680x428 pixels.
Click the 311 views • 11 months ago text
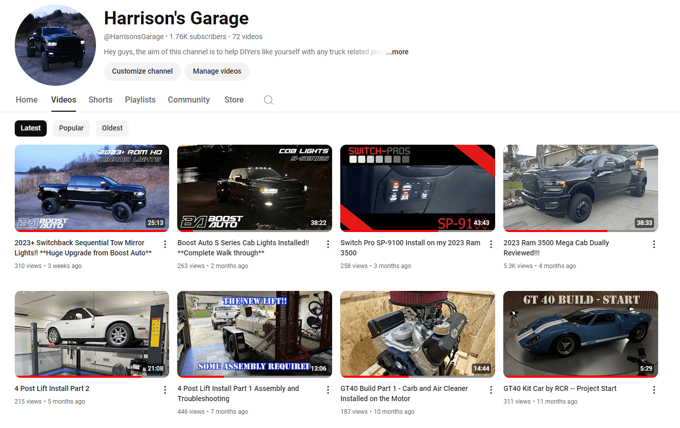coord(540,402)
